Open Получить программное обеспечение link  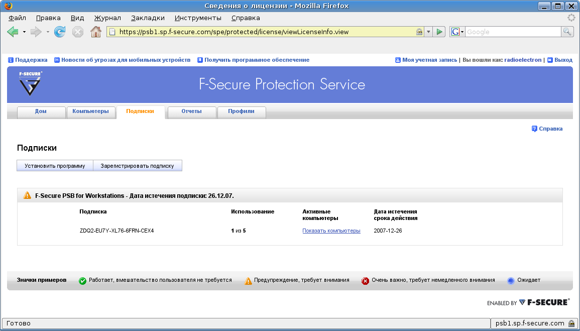(257, 60)
